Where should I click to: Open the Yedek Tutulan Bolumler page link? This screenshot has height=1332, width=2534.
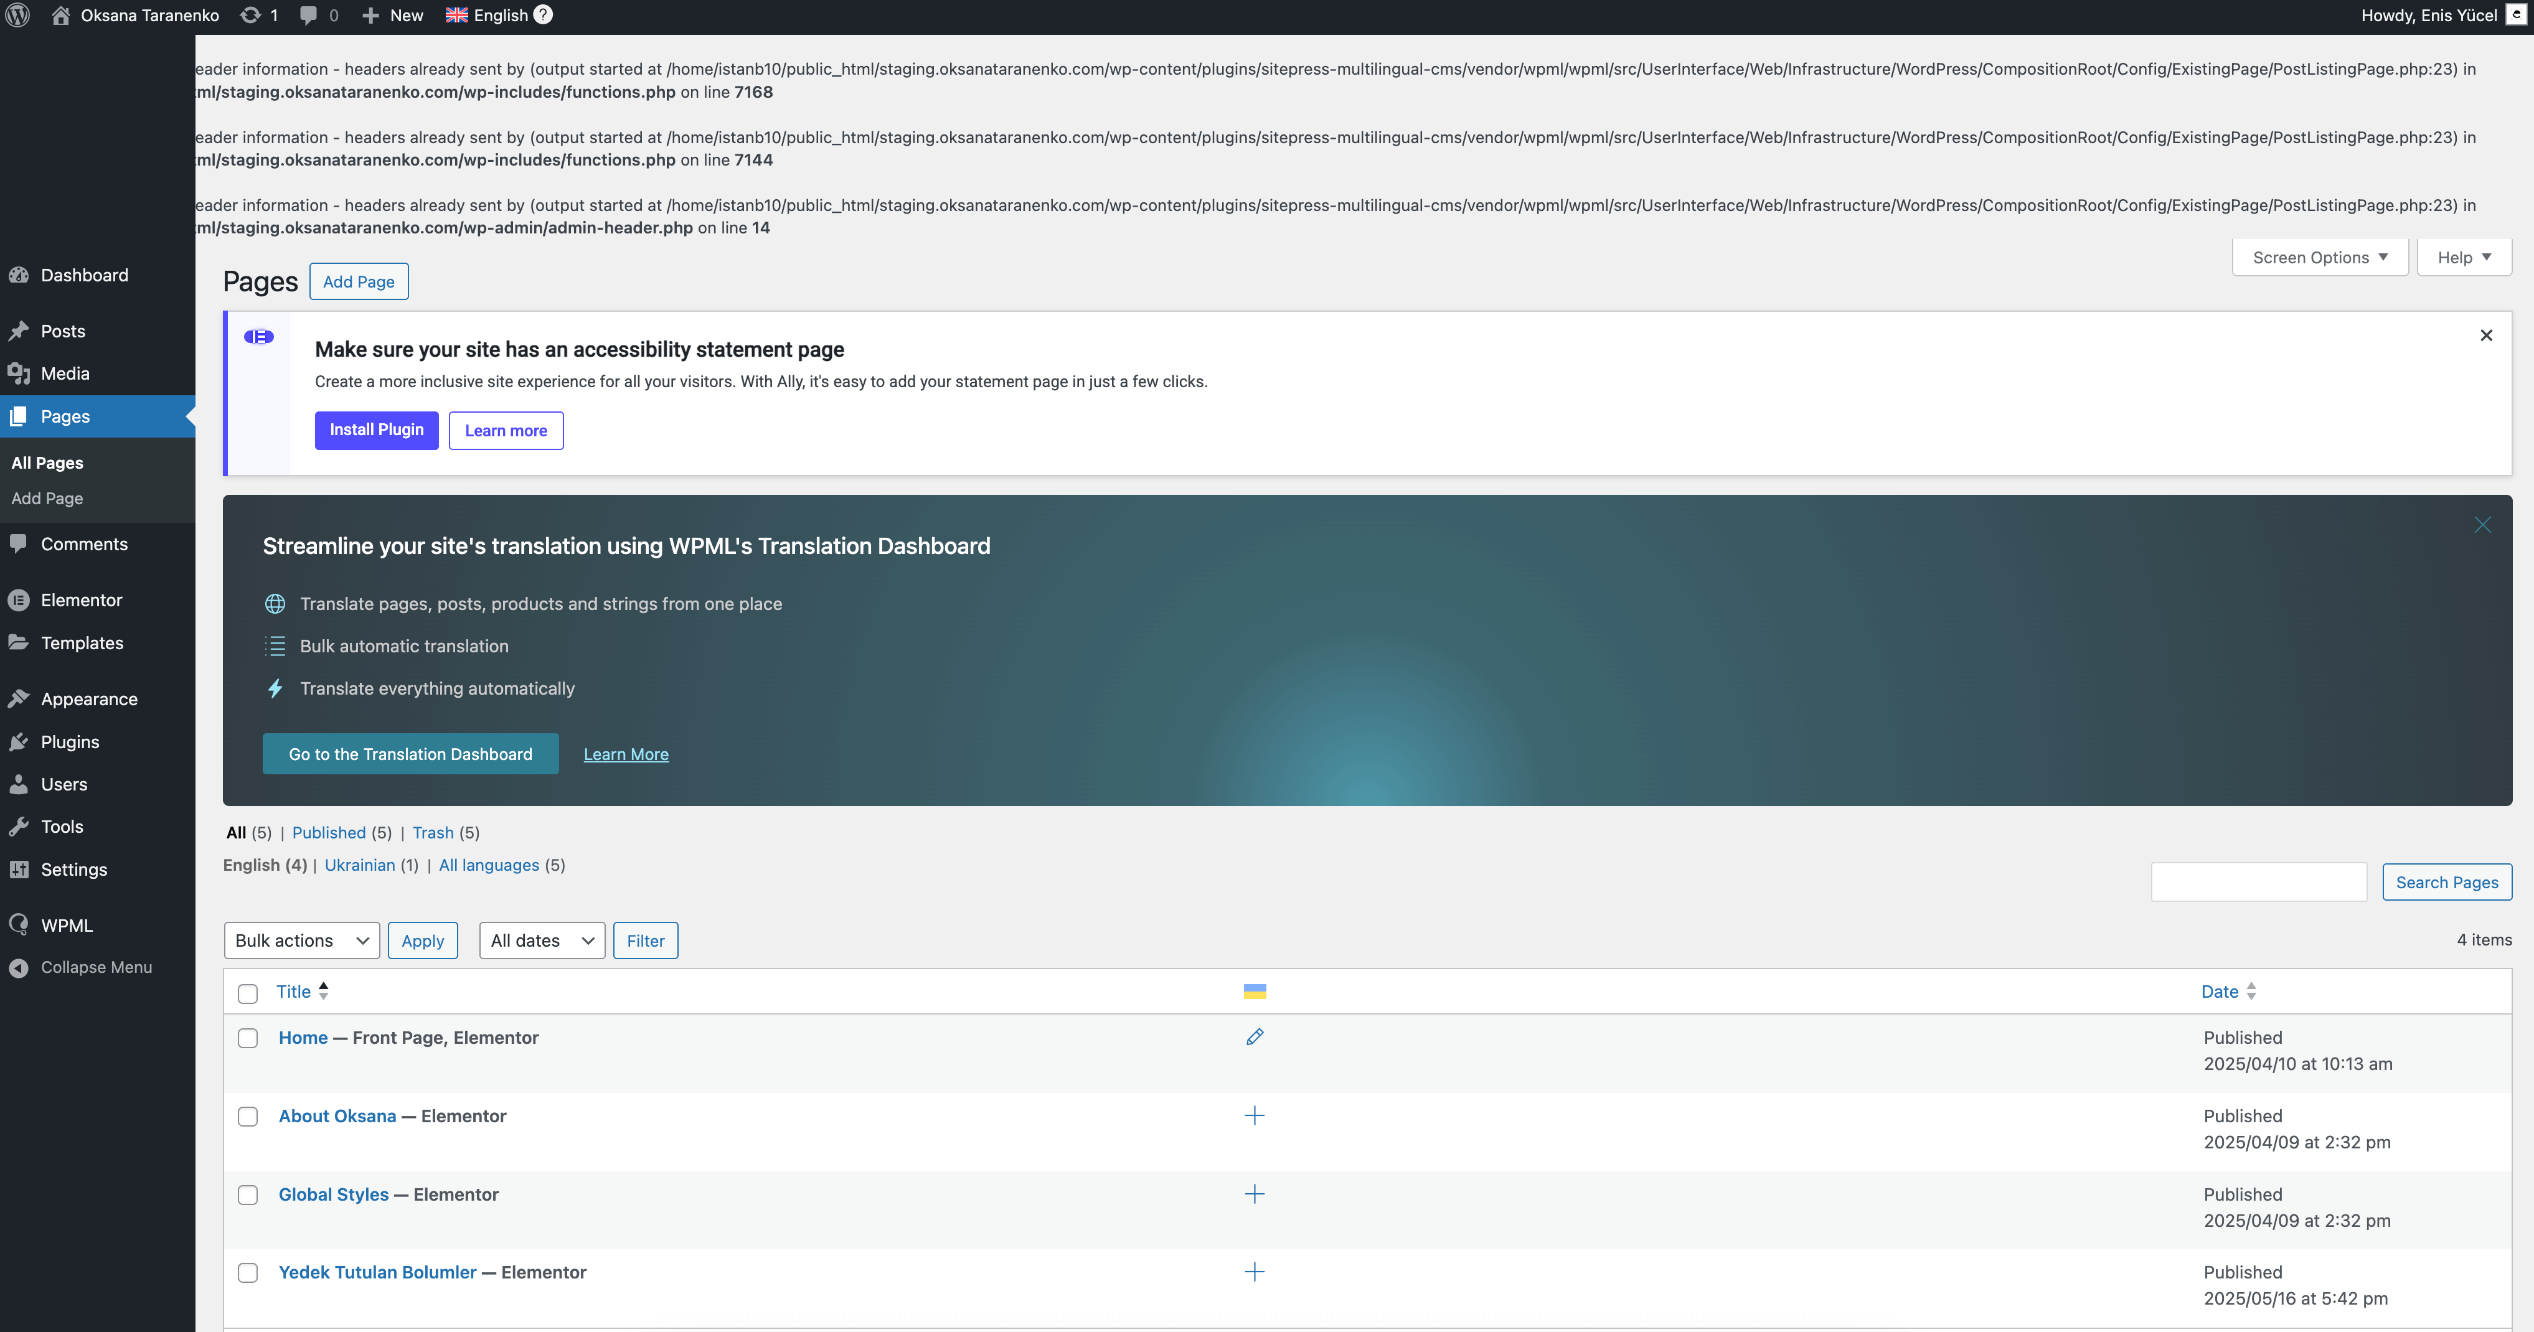[378, 1272]
